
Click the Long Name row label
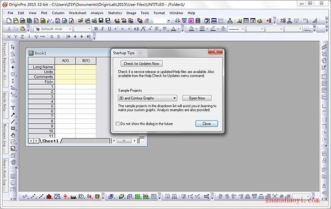41,67
